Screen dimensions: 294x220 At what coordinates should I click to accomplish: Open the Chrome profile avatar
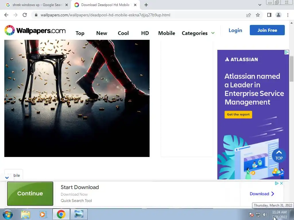point(278,15)
